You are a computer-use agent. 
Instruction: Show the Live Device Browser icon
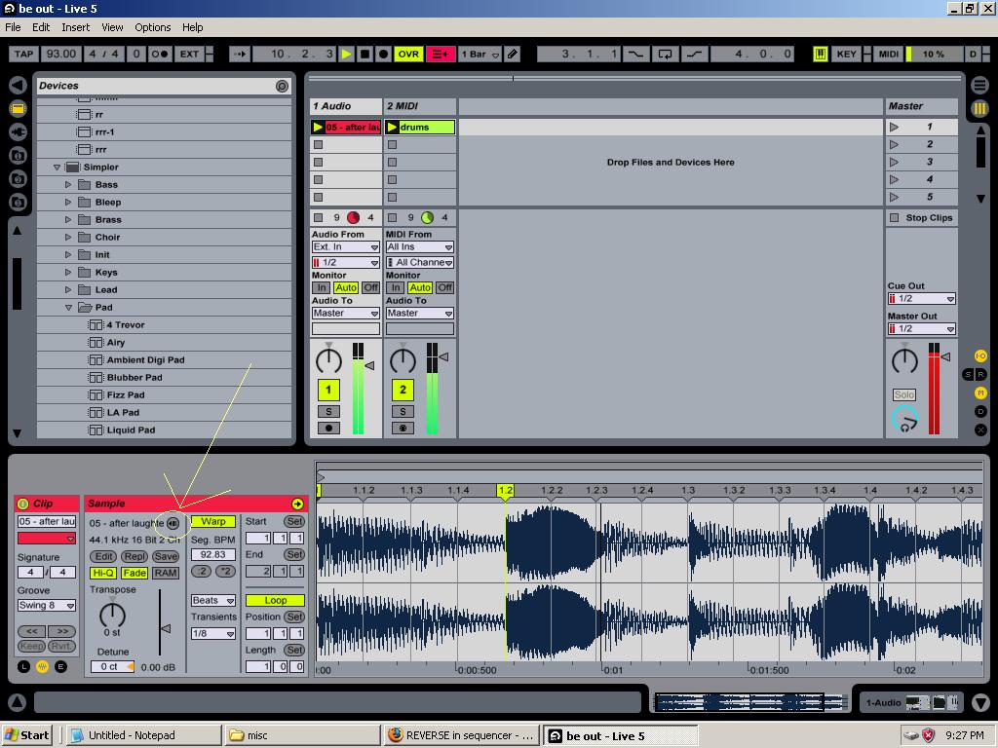18,109
